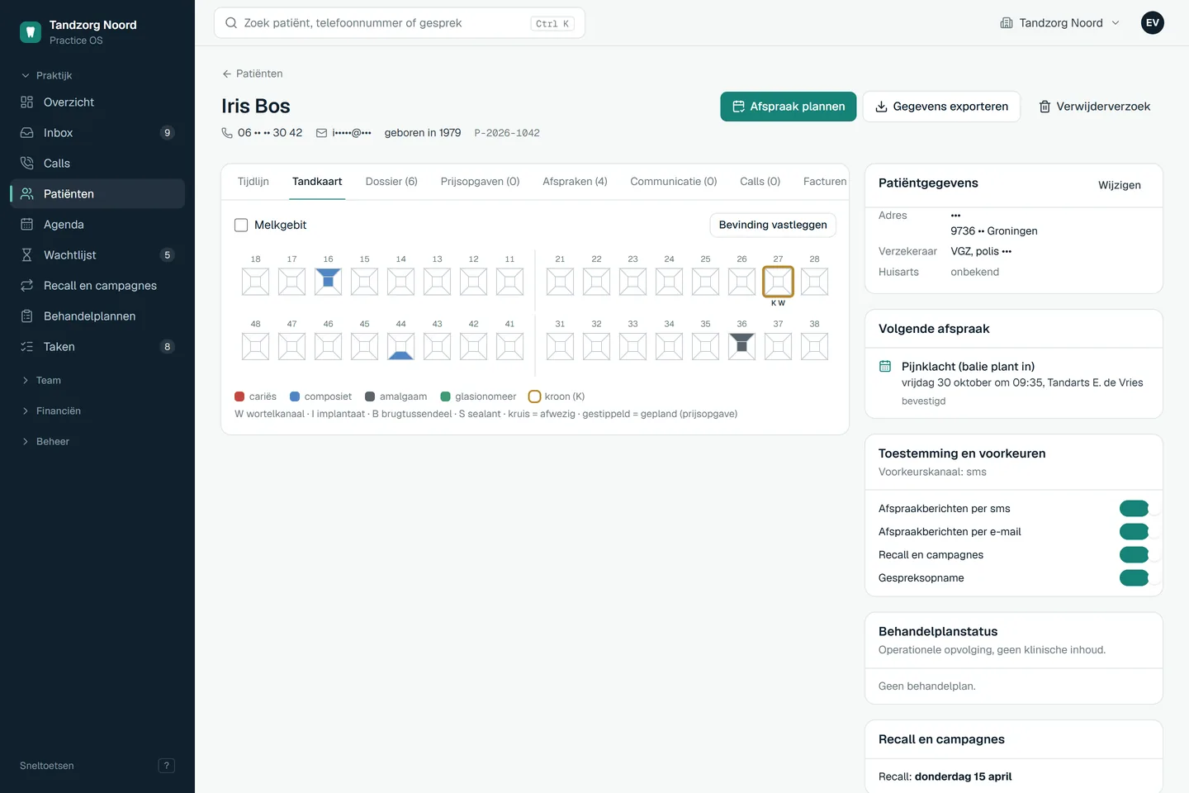Click the composiet blue legend swatch
Screen dimensions: 1189x793
click(x=295, y=396)
